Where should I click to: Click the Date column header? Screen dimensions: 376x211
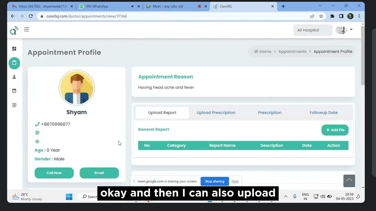(x=307, y=145)
